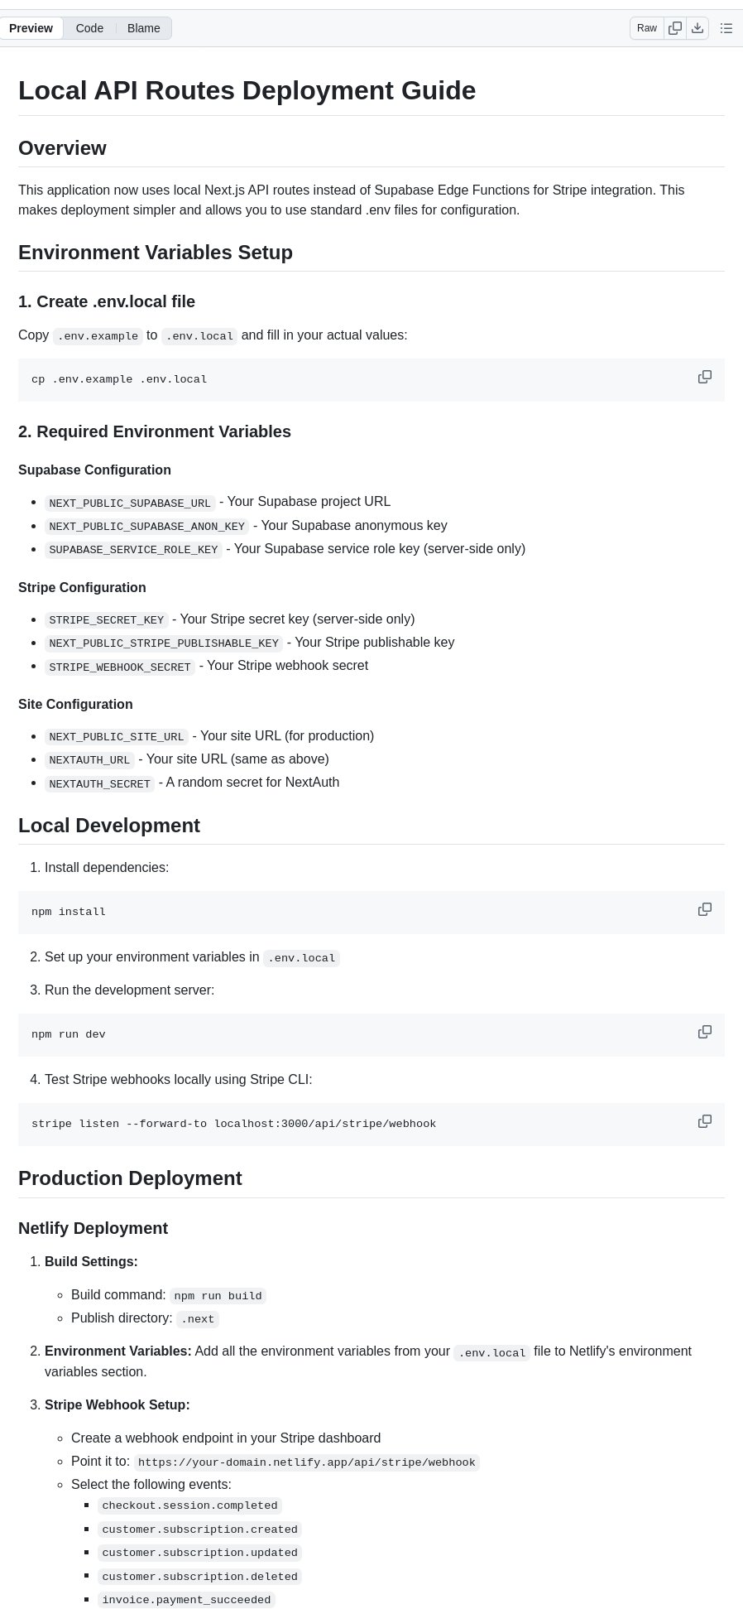Screen dimensions: 743x1609
Task: Copy the raw file contents
Action: 675,28
